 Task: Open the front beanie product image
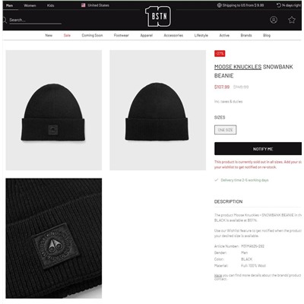[54, 110]
